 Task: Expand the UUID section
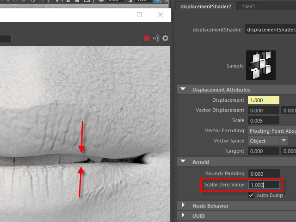[x=184, y=216]
